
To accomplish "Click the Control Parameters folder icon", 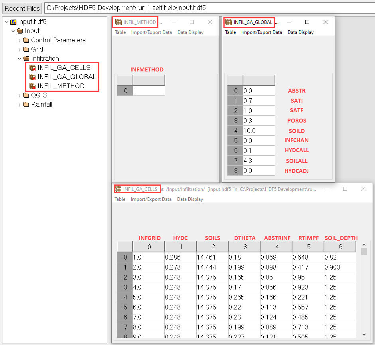I will (x=26, y=40).
